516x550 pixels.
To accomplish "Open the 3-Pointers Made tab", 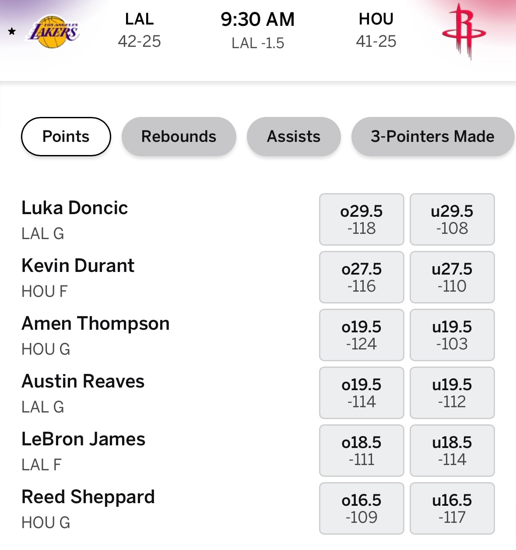I will click(x=433, y=137).
